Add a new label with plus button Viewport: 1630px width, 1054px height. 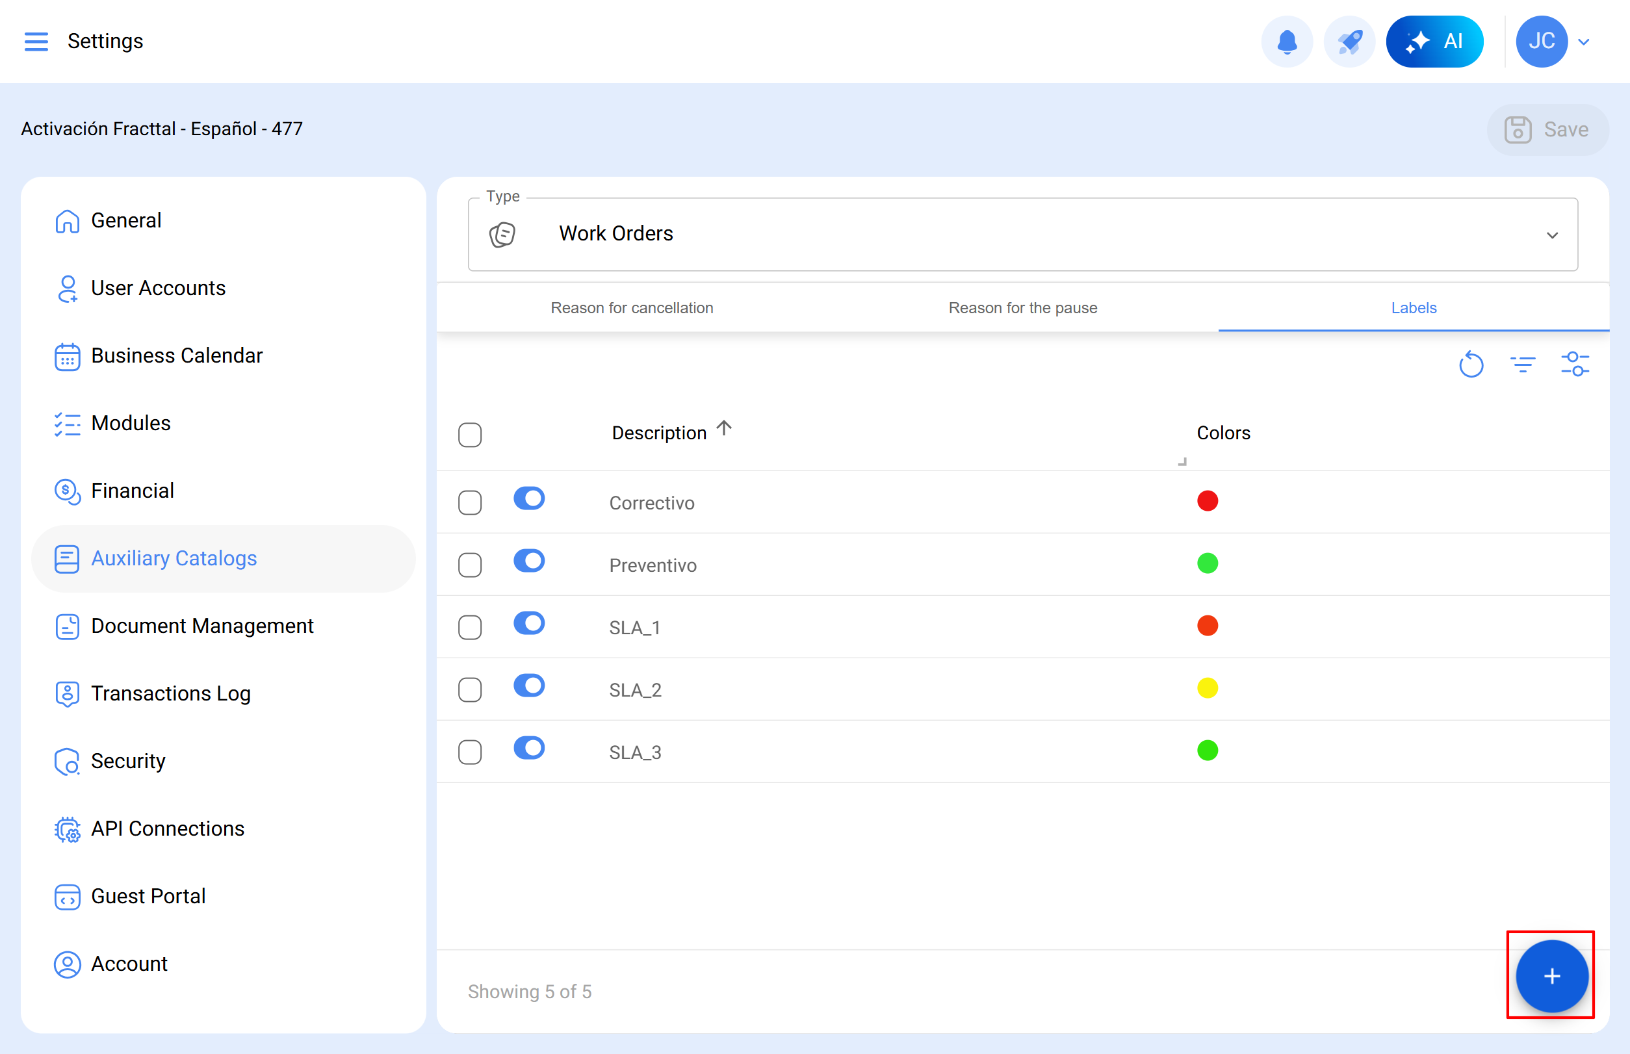[x=1551, y=975]
